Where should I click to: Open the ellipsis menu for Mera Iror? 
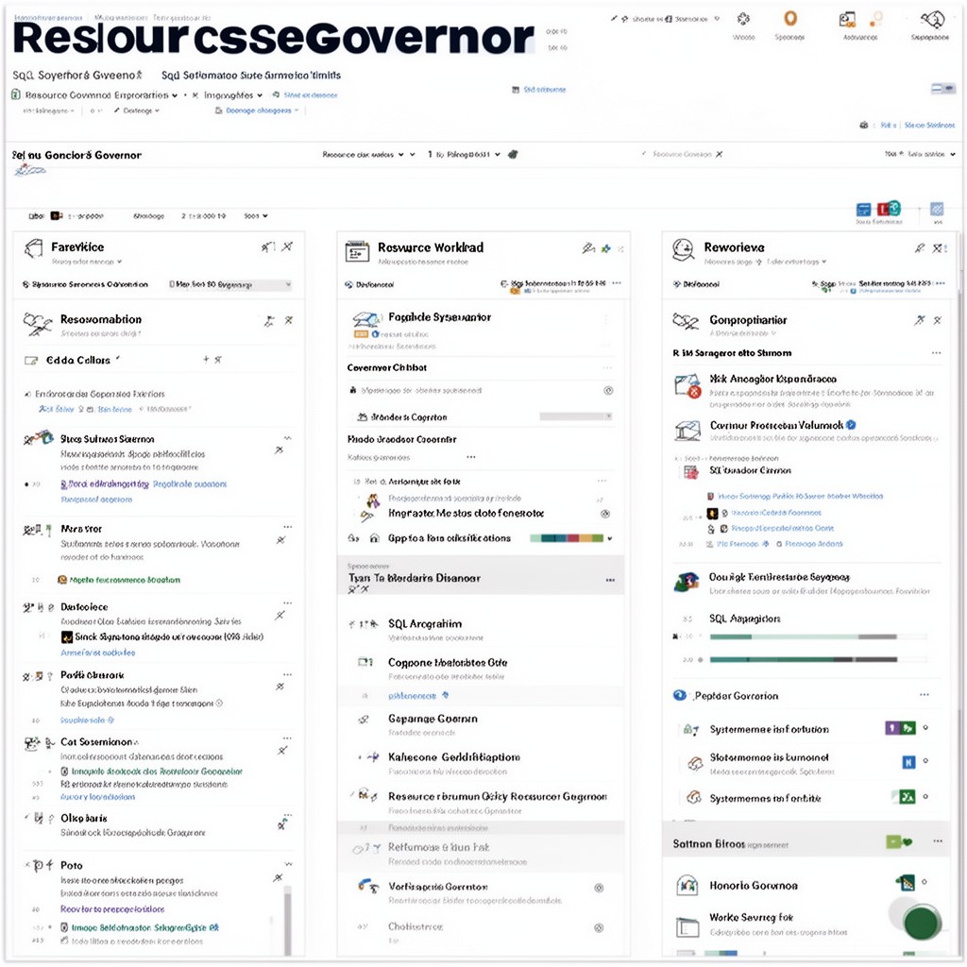pyautogui.click(x=288, y=527)
